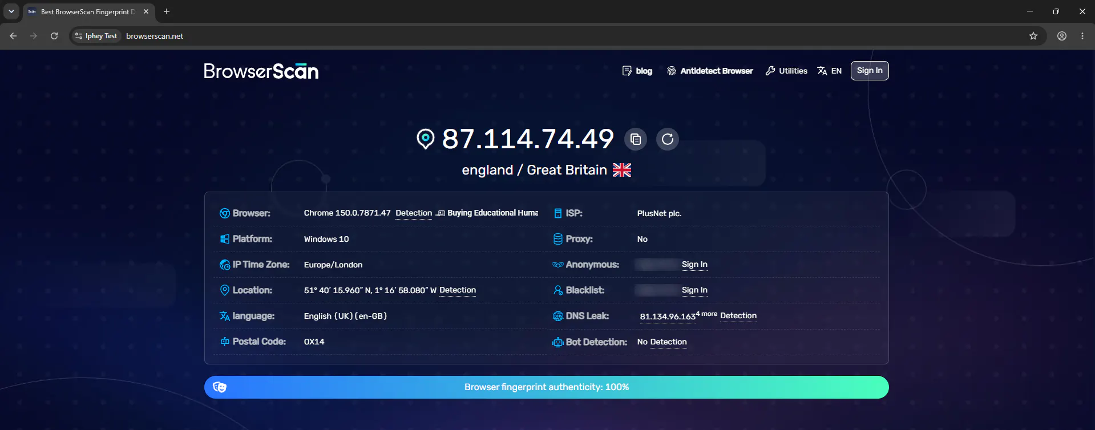Viewport: 1095px width, 430px height.
Task: Click the Great Britain flag icon
Action: pos(622,170)
